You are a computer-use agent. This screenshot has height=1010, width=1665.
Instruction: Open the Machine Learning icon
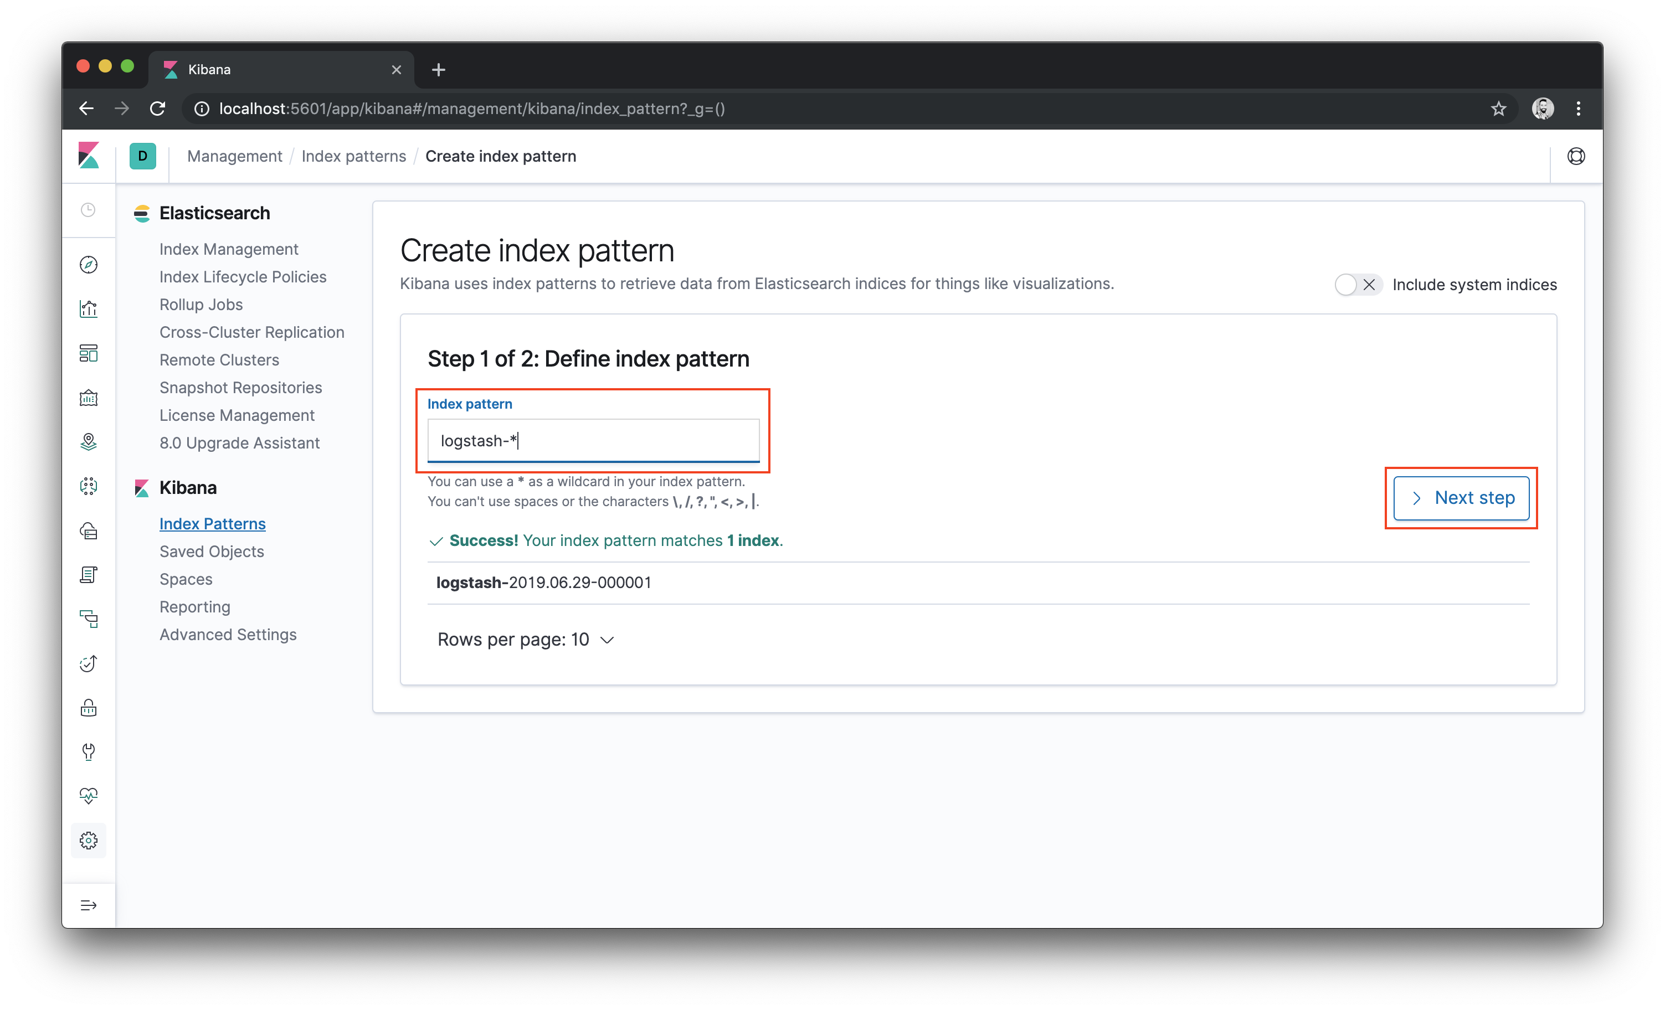pos(89,486)
